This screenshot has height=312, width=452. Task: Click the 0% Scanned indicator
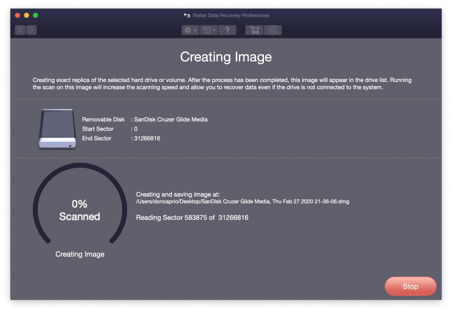click(79, 210)
